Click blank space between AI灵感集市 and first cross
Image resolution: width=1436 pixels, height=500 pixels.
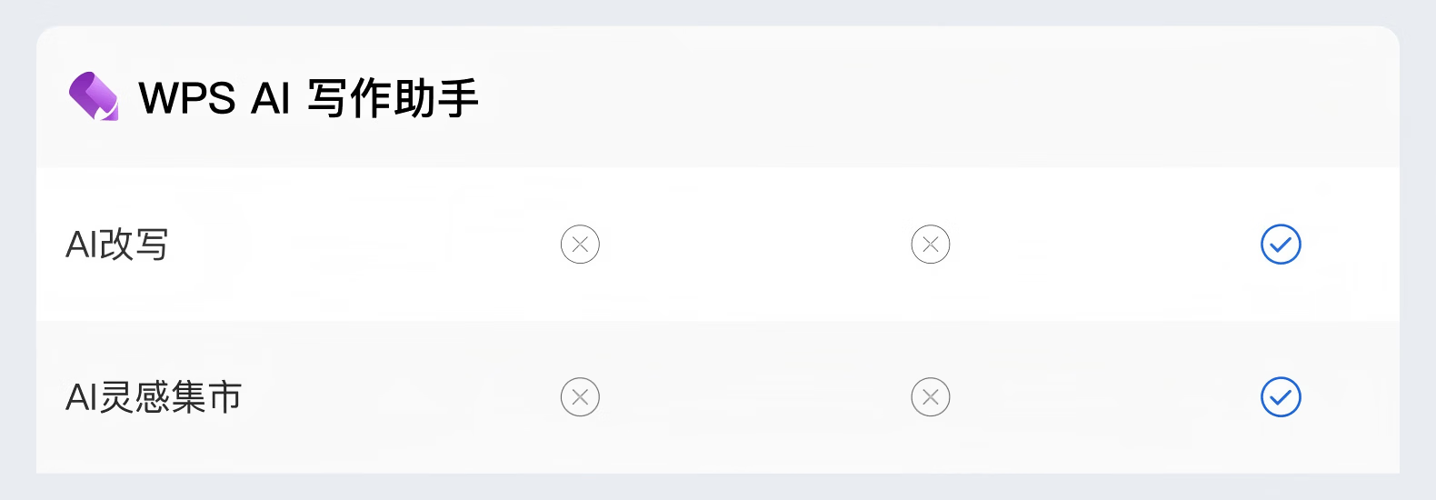coord(400,397)
